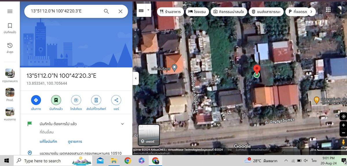The image size is (347, 166).
Task: Open the Google account avatar
Action: (341, 10)
